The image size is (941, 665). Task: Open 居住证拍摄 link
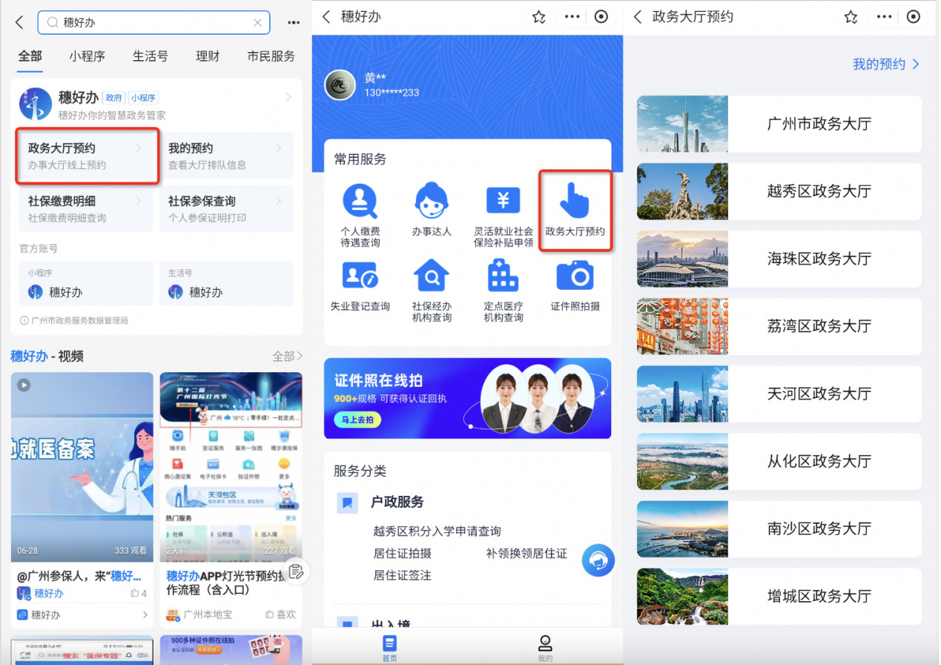coord(403,554)
